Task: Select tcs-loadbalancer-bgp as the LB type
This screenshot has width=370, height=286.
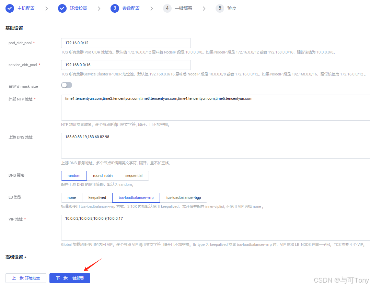Action: coord(184,198)
